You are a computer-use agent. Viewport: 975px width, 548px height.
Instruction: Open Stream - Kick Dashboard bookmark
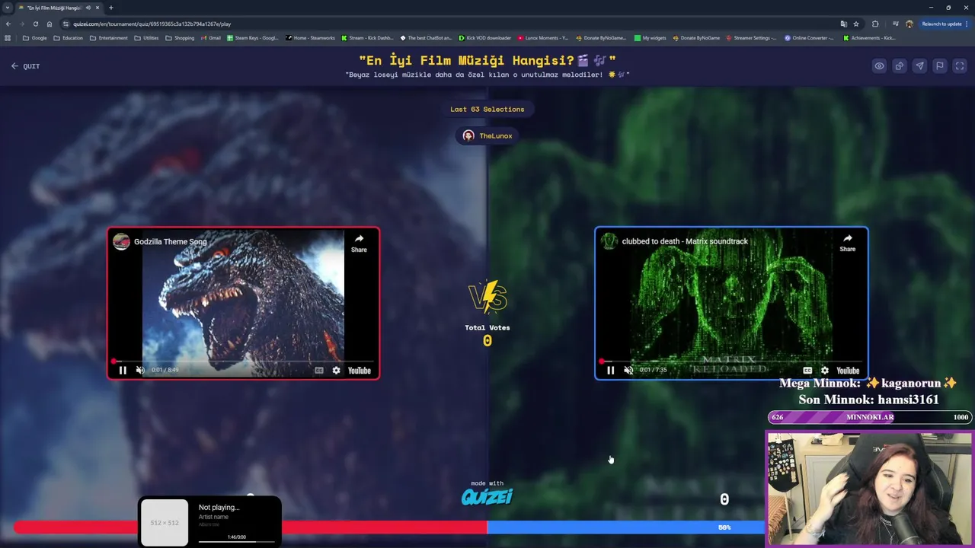coord(367,38)
